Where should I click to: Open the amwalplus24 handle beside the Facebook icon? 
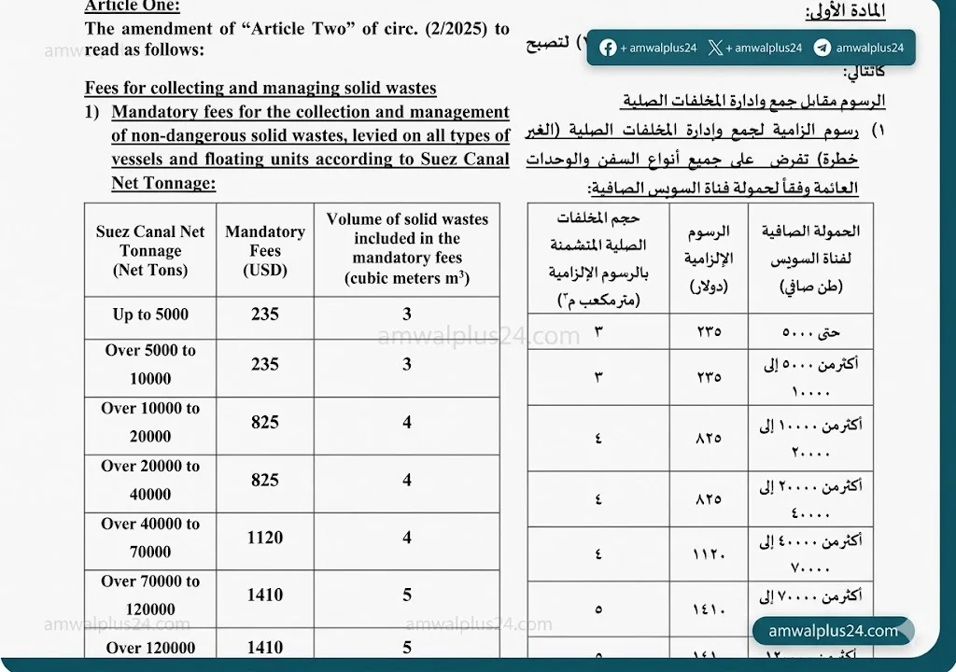(662, 48)
